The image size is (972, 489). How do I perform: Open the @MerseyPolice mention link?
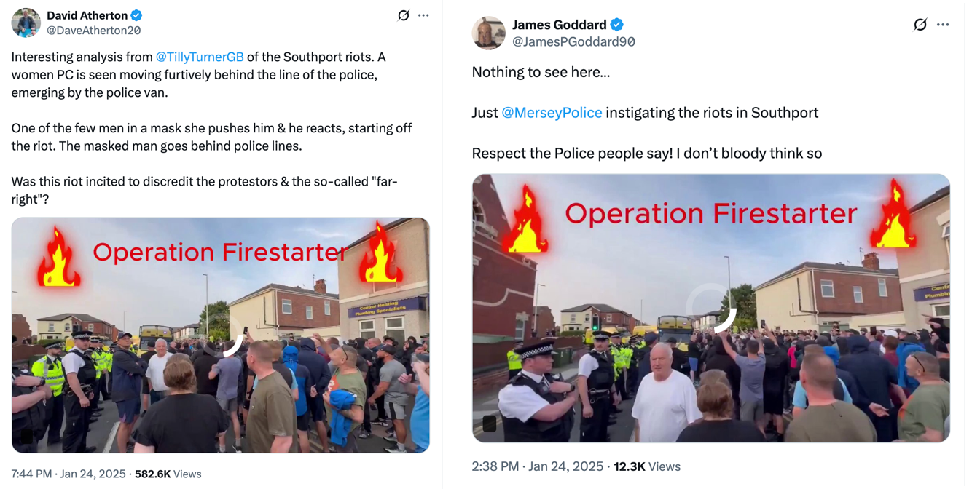(x=552, y=113)
